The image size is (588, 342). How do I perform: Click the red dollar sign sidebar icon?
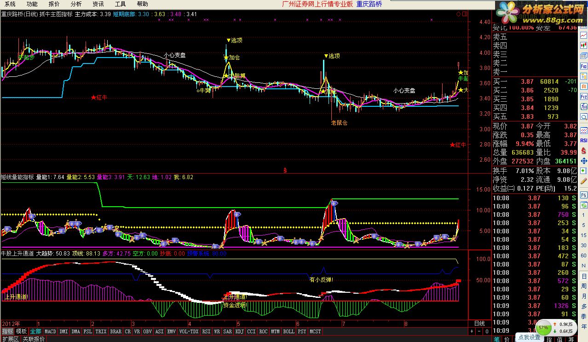583,151
